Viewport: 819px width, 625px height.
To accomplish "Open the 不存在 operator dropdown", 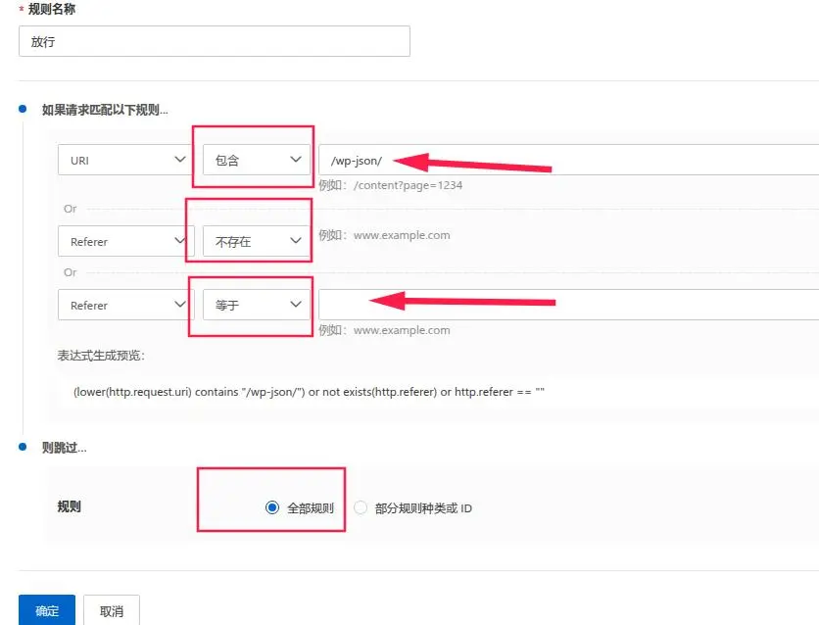I will pyautogui.click(x=257, y=241).
